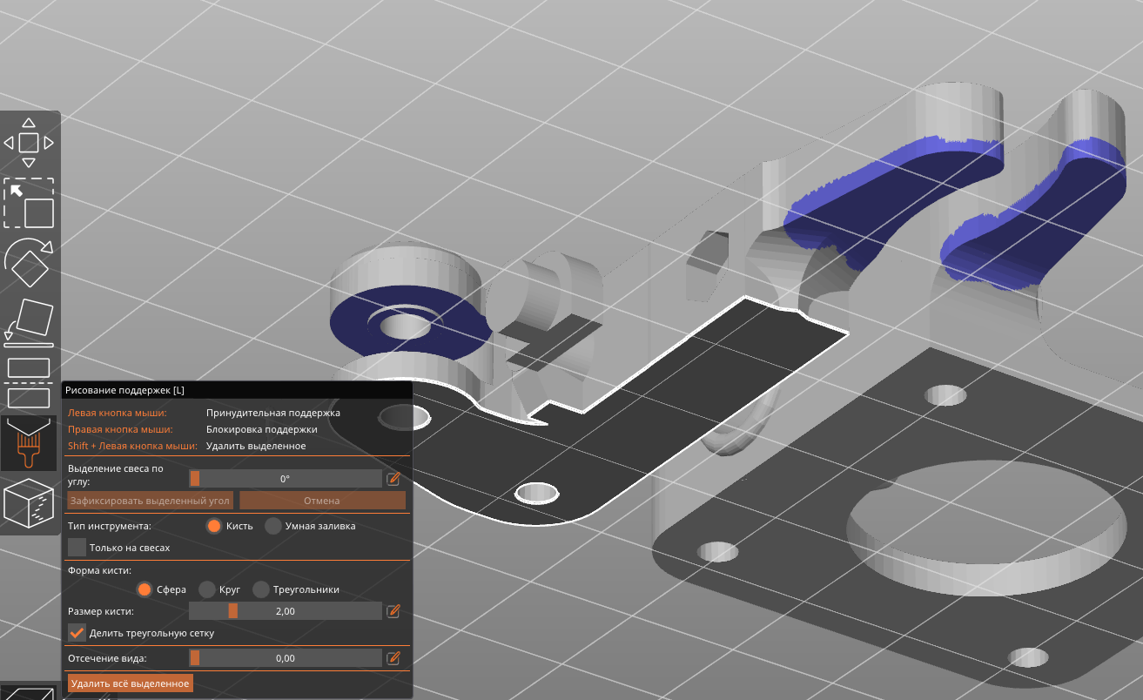Uncheck Делить треугольную сетку option

(77, 633)
